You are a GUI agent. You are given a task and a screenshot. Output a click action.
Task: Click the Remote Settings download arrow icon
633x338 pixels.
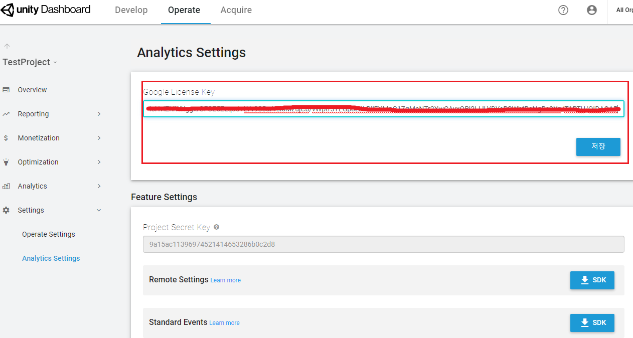[585, 280]
